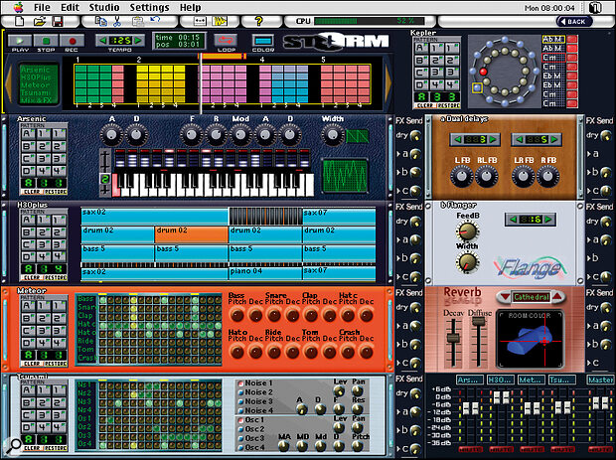The image size is (616, 460).
Task: Increase tempo with the right green arrow
Action: click(138, 40)
